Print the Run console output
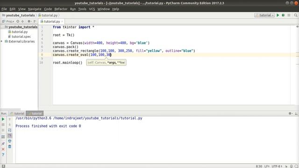The height and width of the screenshot is (168, 299). pyautogui.click(x=9, y=141)
